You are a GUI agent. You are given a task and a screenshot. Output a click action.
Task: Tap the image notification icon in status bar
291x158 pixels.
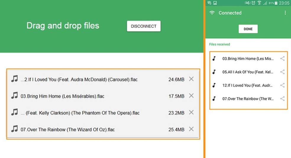(x=215, y=3)
